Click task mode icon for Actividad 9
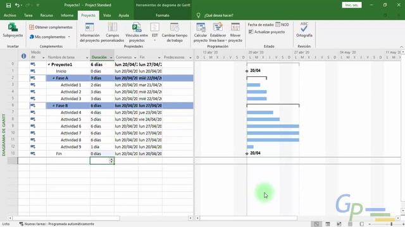 point(33,146)
